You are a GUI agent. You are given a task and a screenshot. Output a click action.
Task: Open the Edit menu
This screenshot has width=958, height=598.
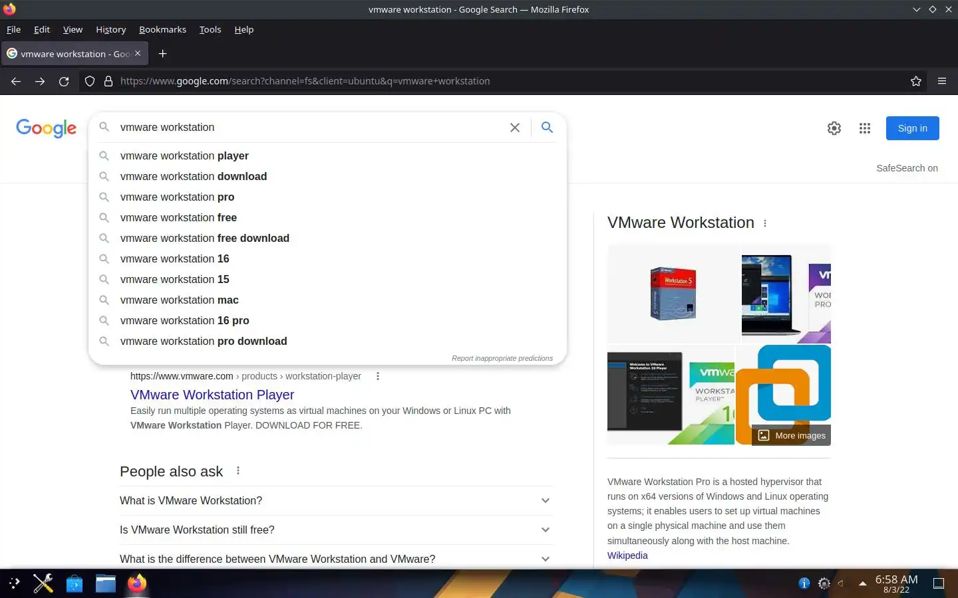click(42, 29)
